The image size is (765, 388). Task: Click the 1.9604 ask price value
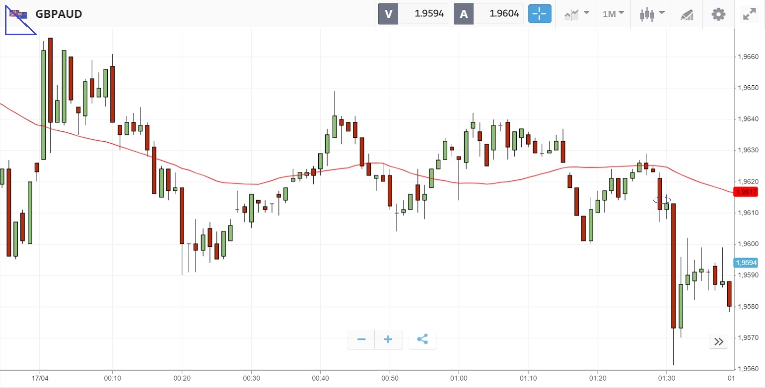[504, 14]
